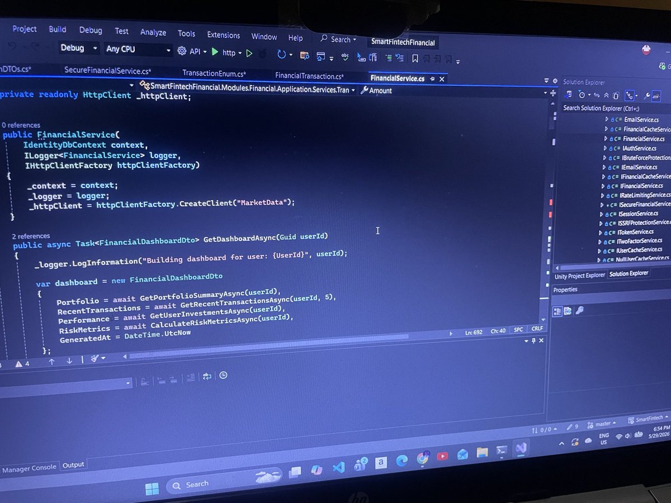This screenshot has width=671, height=503.
Task: Go to next issue down arrow
Action: pos(69,361)
